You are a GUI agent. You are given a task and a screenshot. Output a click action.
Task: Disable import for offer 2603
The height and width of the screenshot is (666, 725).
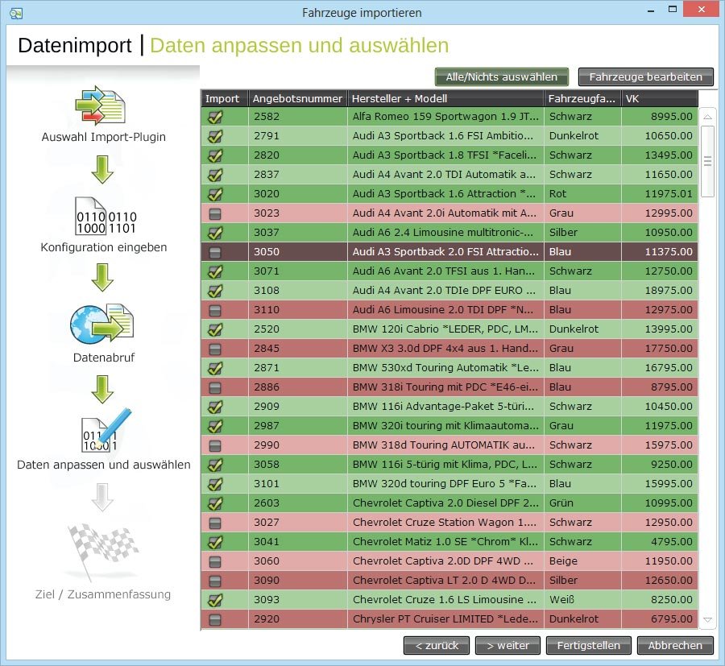(x=215, y=503)
